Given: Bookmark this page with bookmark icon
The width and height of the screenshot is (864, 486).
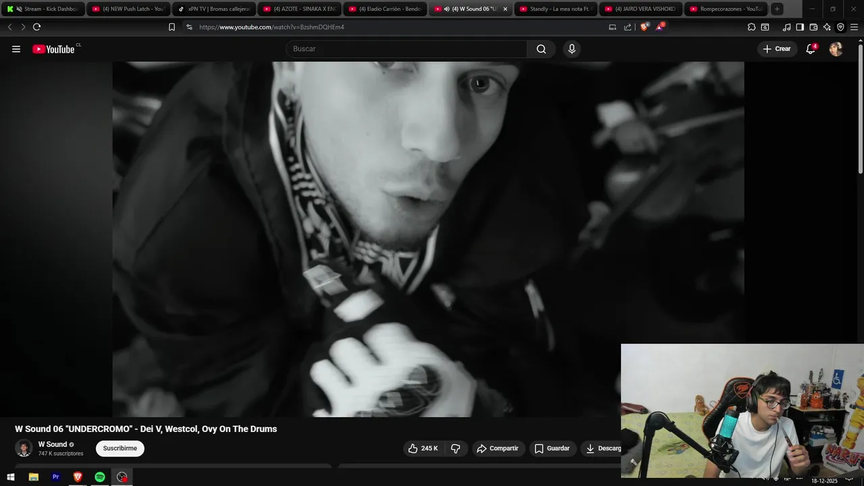Looking at the screenshot, I should click(171, 27).
